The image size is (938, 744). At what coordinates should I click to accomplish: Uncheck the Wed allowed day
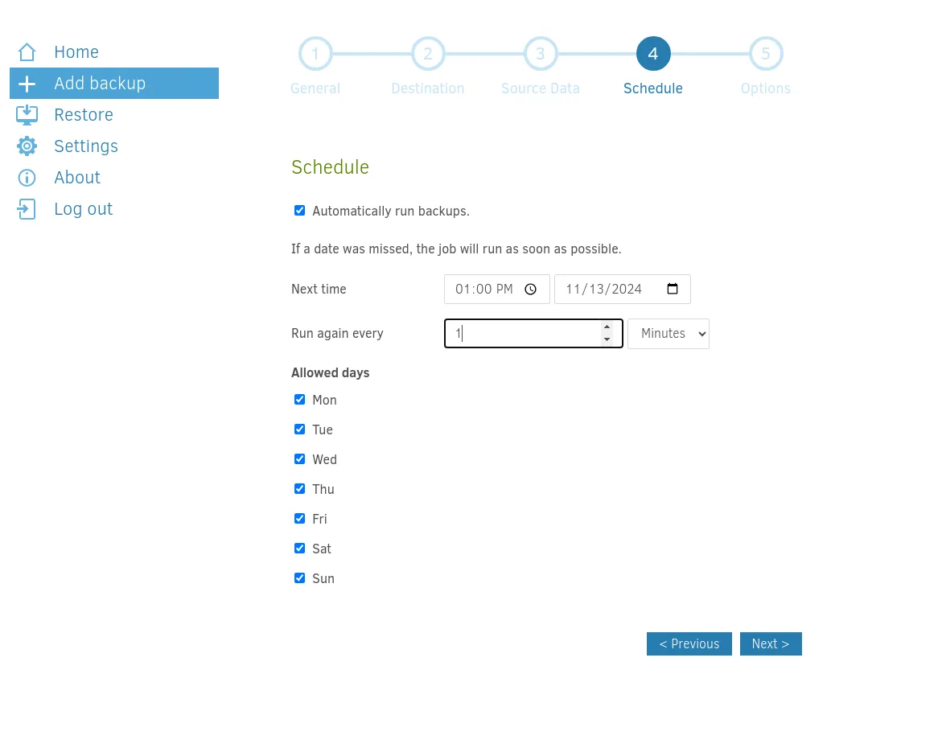click(300, 459)
